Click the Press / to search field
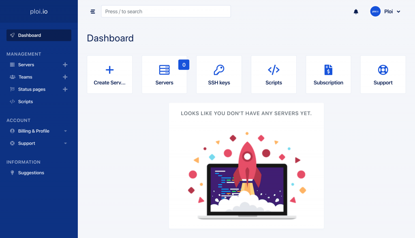 pos(165,11)
